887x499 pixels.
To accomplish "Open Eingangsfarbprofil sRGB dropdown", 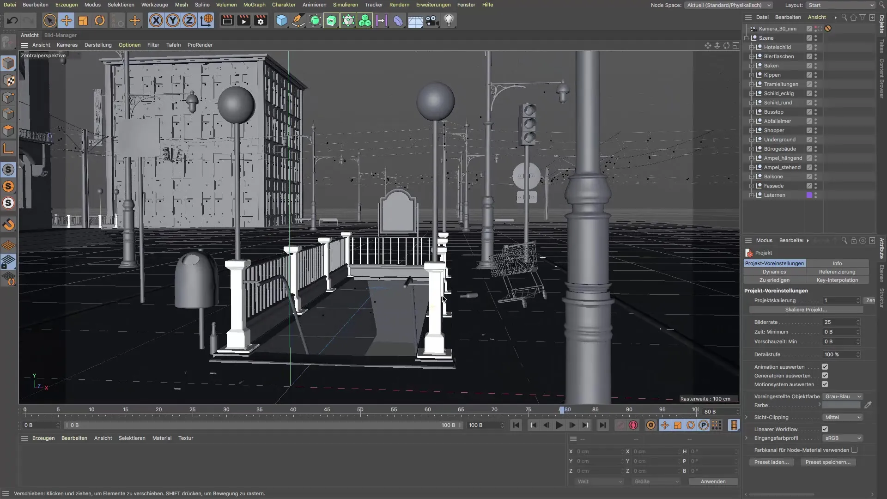I will point(843,438).
